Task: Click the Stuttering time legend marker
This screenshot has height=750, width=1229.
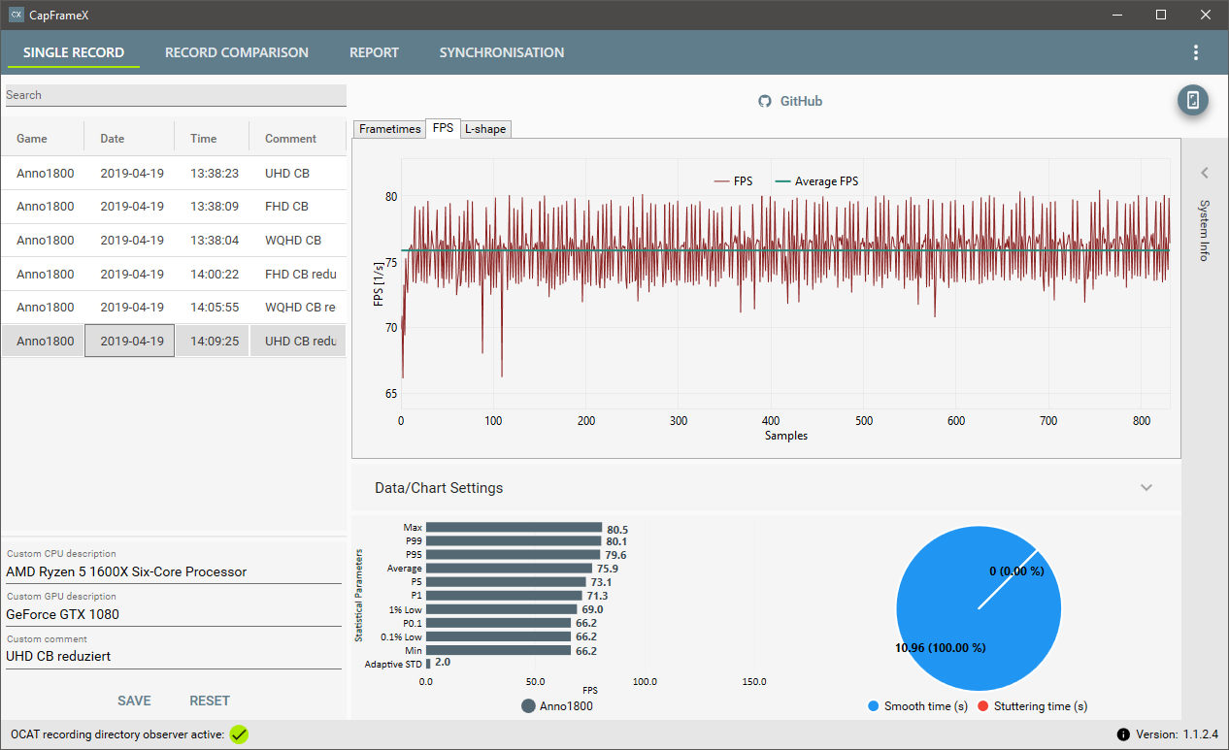Action: pos(983,706)
